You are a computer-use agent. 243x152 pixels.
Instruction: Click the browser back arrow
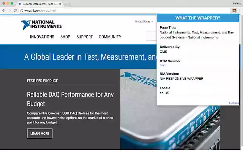coord(4,11)
